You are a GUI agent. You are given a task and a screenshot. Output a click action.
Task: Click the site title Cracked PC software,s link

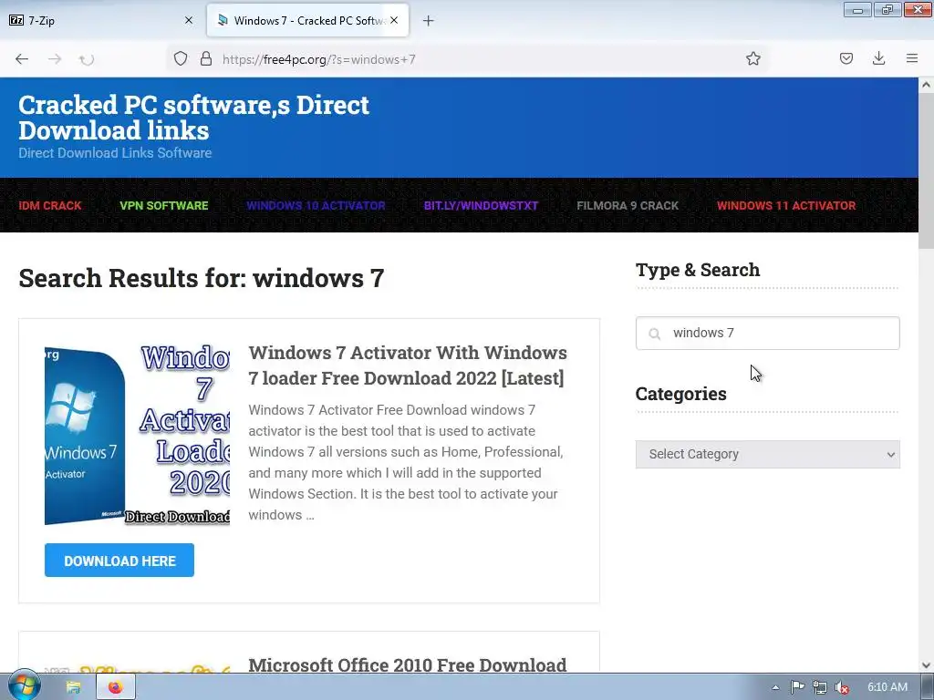193,118
